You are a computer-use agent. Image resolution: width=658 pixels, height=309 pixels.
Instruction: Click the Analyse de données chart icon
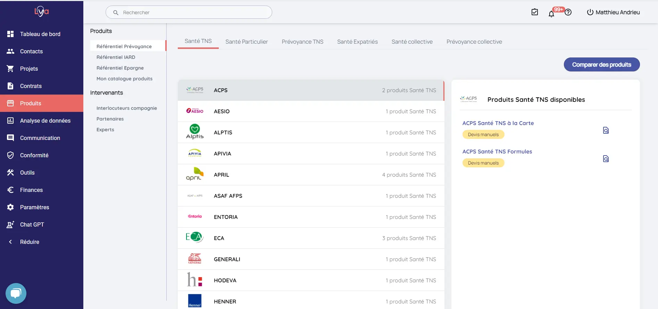[x=10, y=121]
